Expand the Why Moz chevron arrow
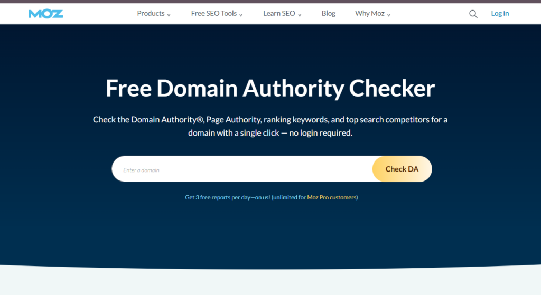The height and width of the screenshot is (295, 541). pos(389,15)
